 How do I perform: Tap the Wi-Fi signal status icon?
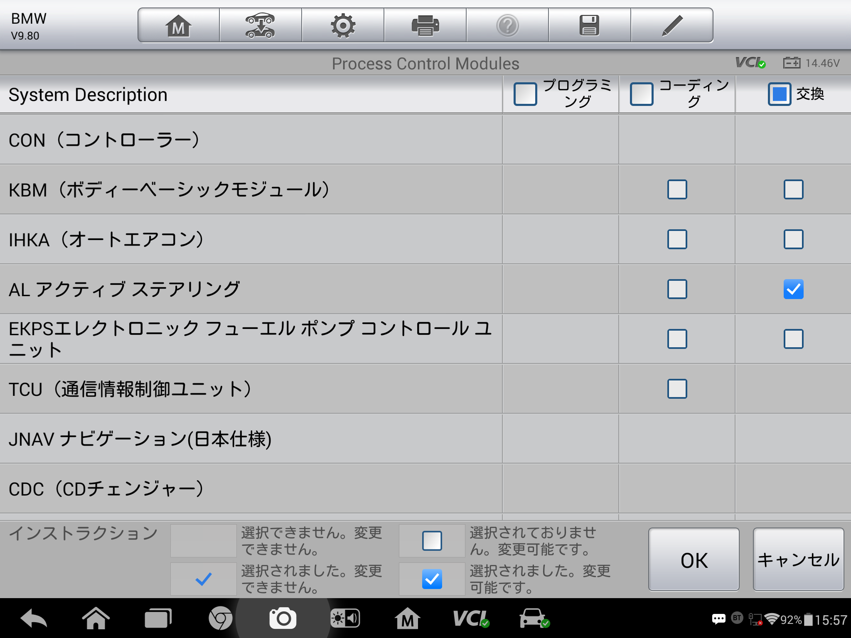click(x=772, y=619)
